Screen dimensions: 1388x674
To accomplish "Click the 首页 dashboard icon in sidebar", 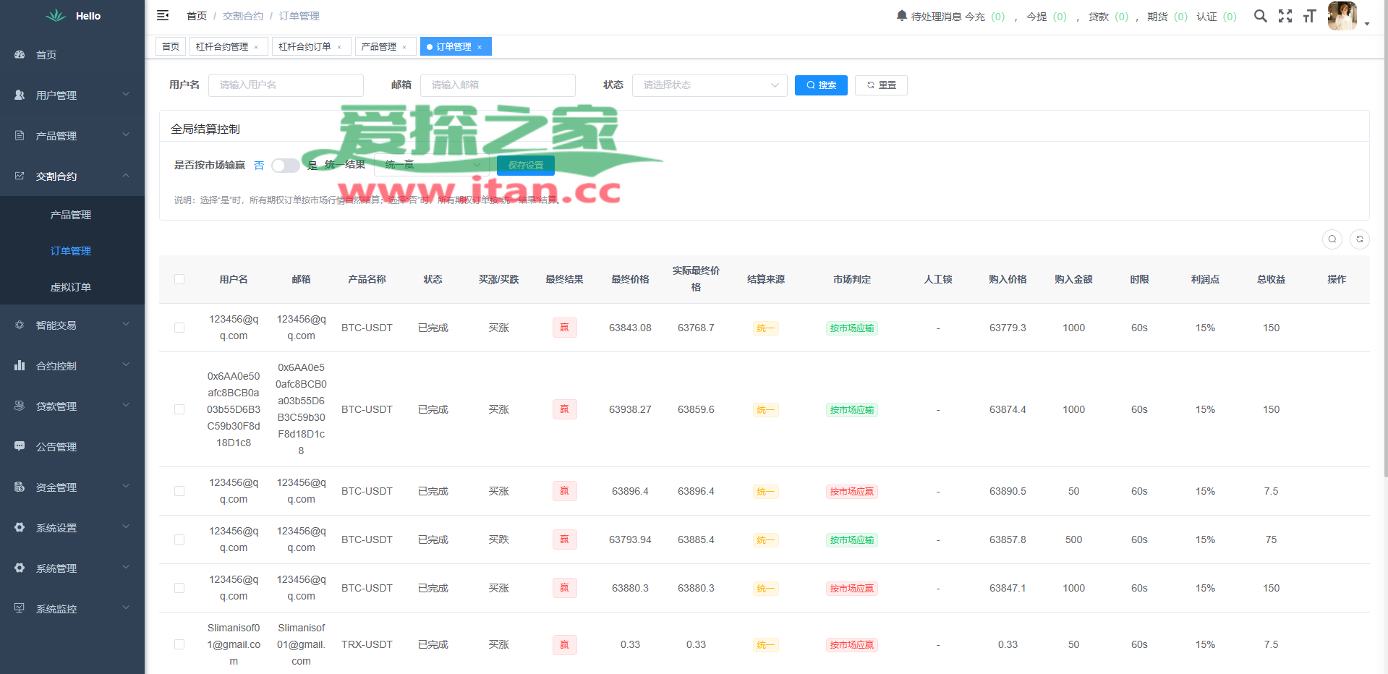I will click(x=20, y=55).
